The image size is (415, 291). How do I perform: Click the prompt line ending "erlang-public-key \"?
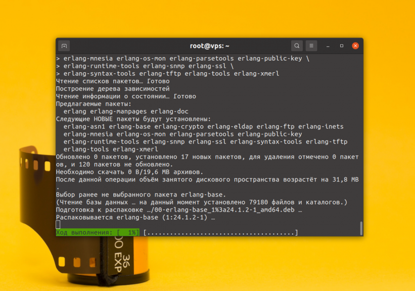tap(182, 59)
